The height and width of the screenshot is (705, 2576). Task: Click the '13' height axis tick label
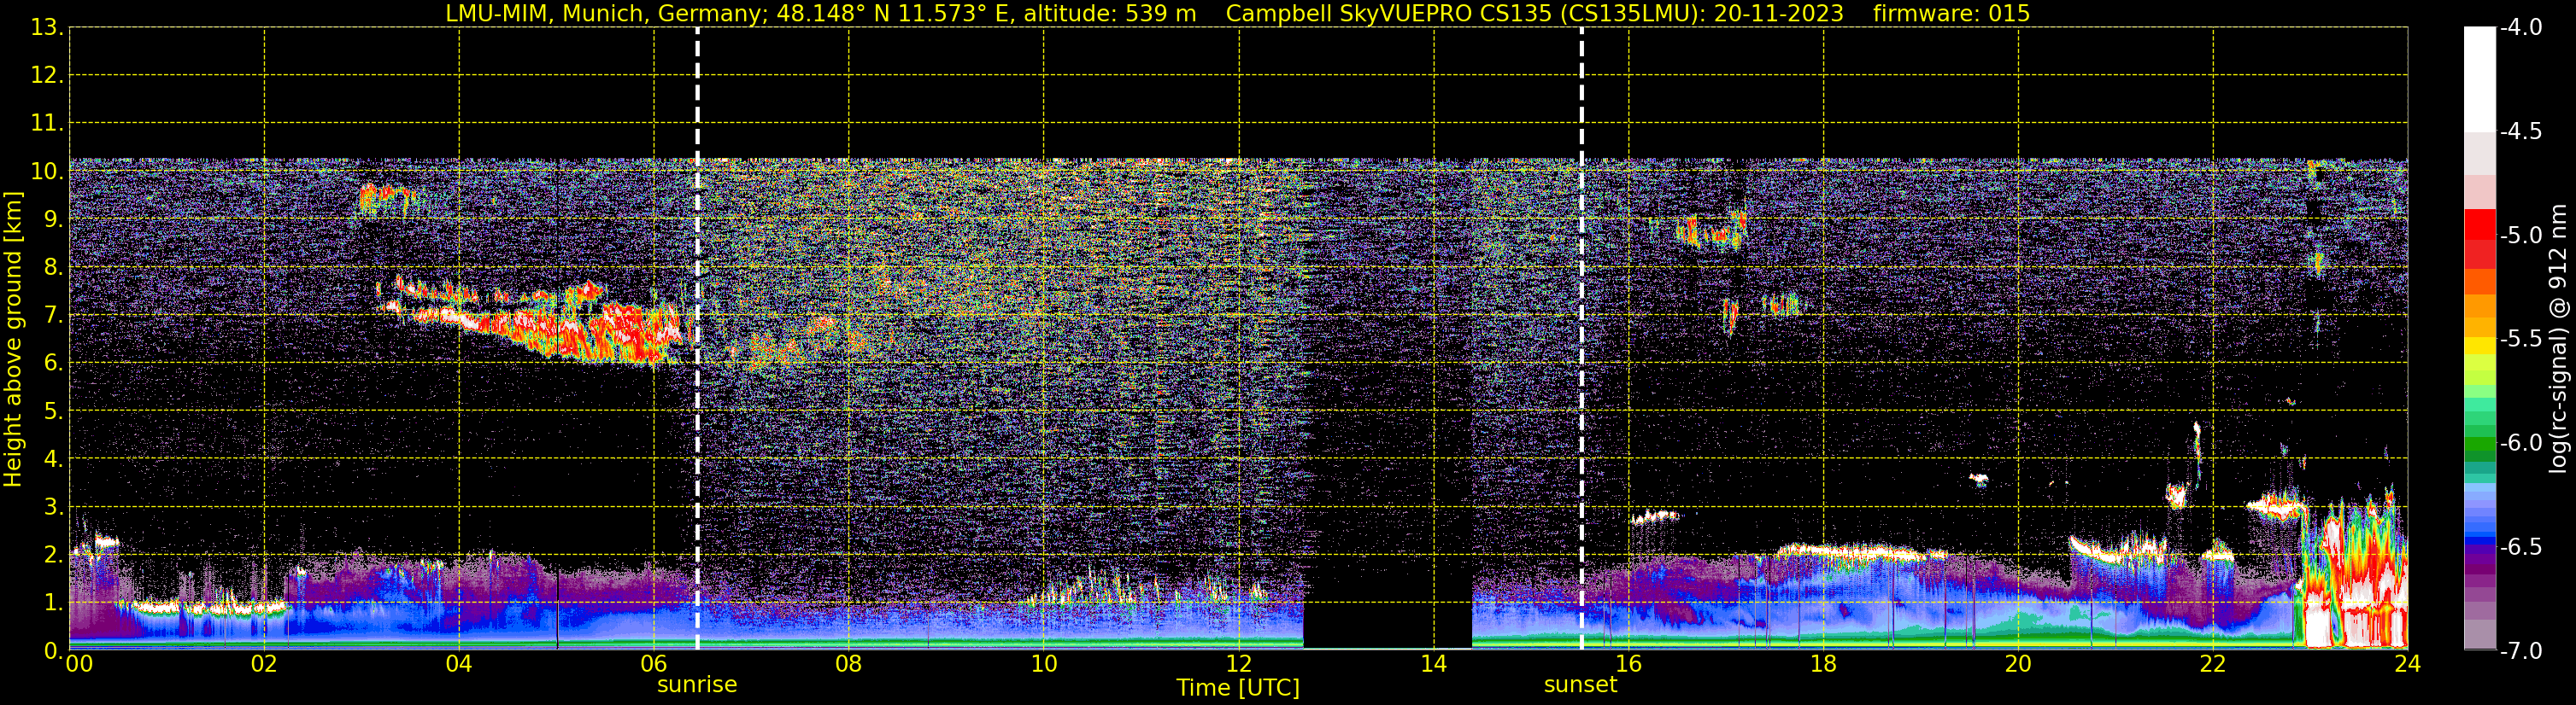coord(46,28)
